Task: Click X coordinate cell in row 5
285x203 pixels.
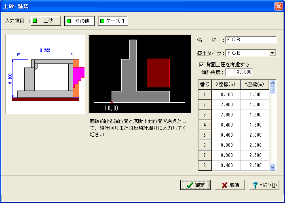Action: 226,135
